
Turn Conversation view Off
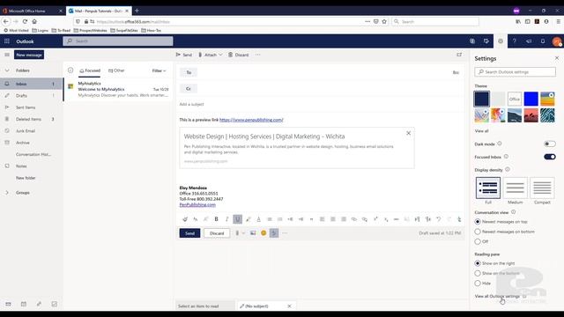478,241
